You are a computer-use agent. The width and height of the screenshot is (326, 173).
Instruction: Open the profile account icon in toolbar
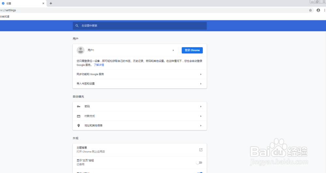click(x=318, y=10)
